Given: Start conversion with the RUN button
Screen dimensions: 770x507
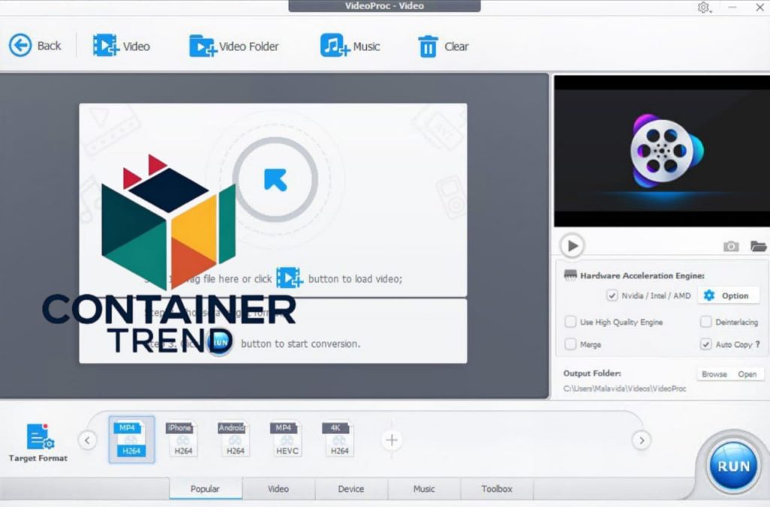Looking at the screenshot, I should [x=733, y=466].
